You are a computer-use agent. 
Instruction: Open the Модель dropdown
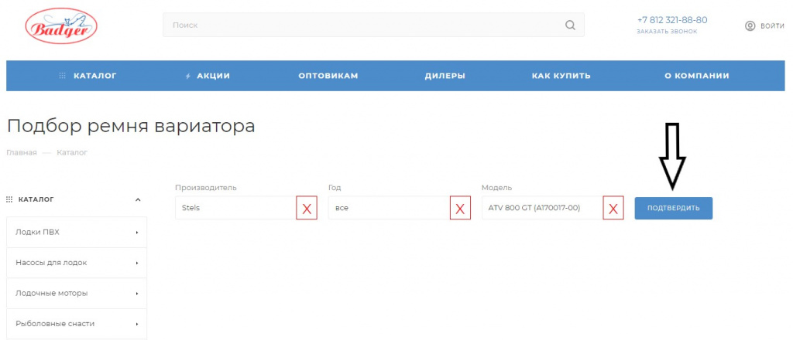[541, 208]
